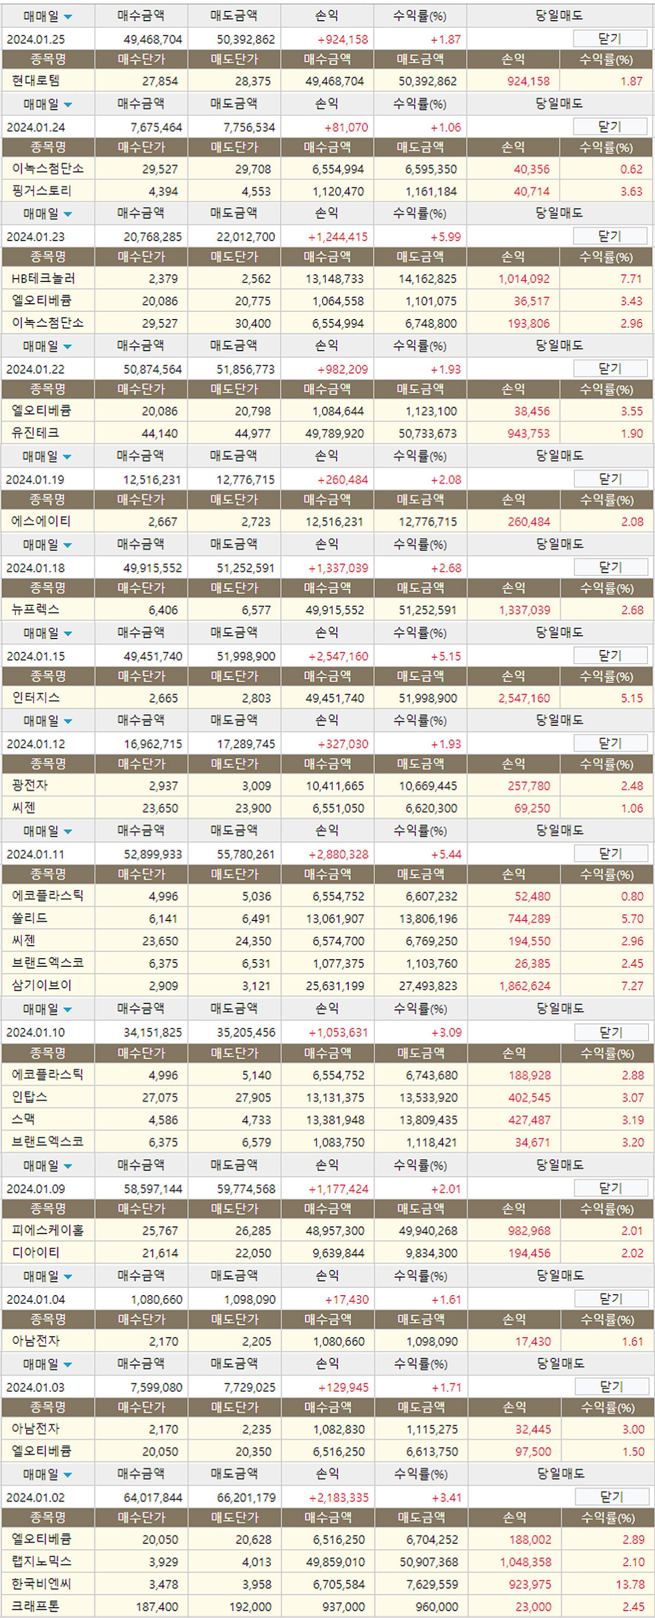The width and height of the screenshot is (655, 1618).
Task: Click the 닫기 button for 2024.01.25
Action: click(609, 38)
